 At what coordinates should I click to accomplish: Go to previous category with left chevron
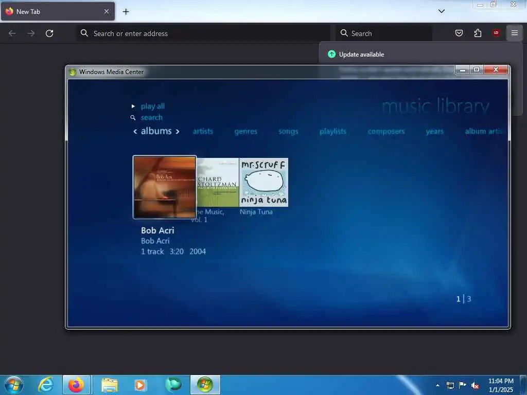(x=135, y=131)
